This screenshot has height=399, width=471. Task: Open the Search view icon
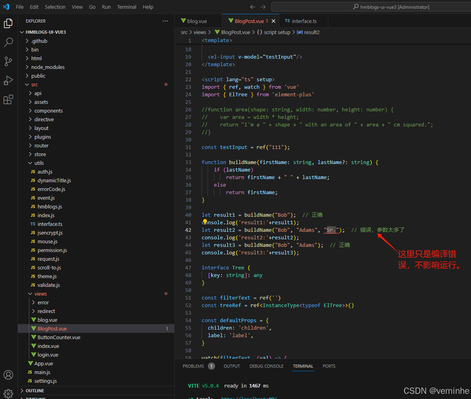(8, 42)
